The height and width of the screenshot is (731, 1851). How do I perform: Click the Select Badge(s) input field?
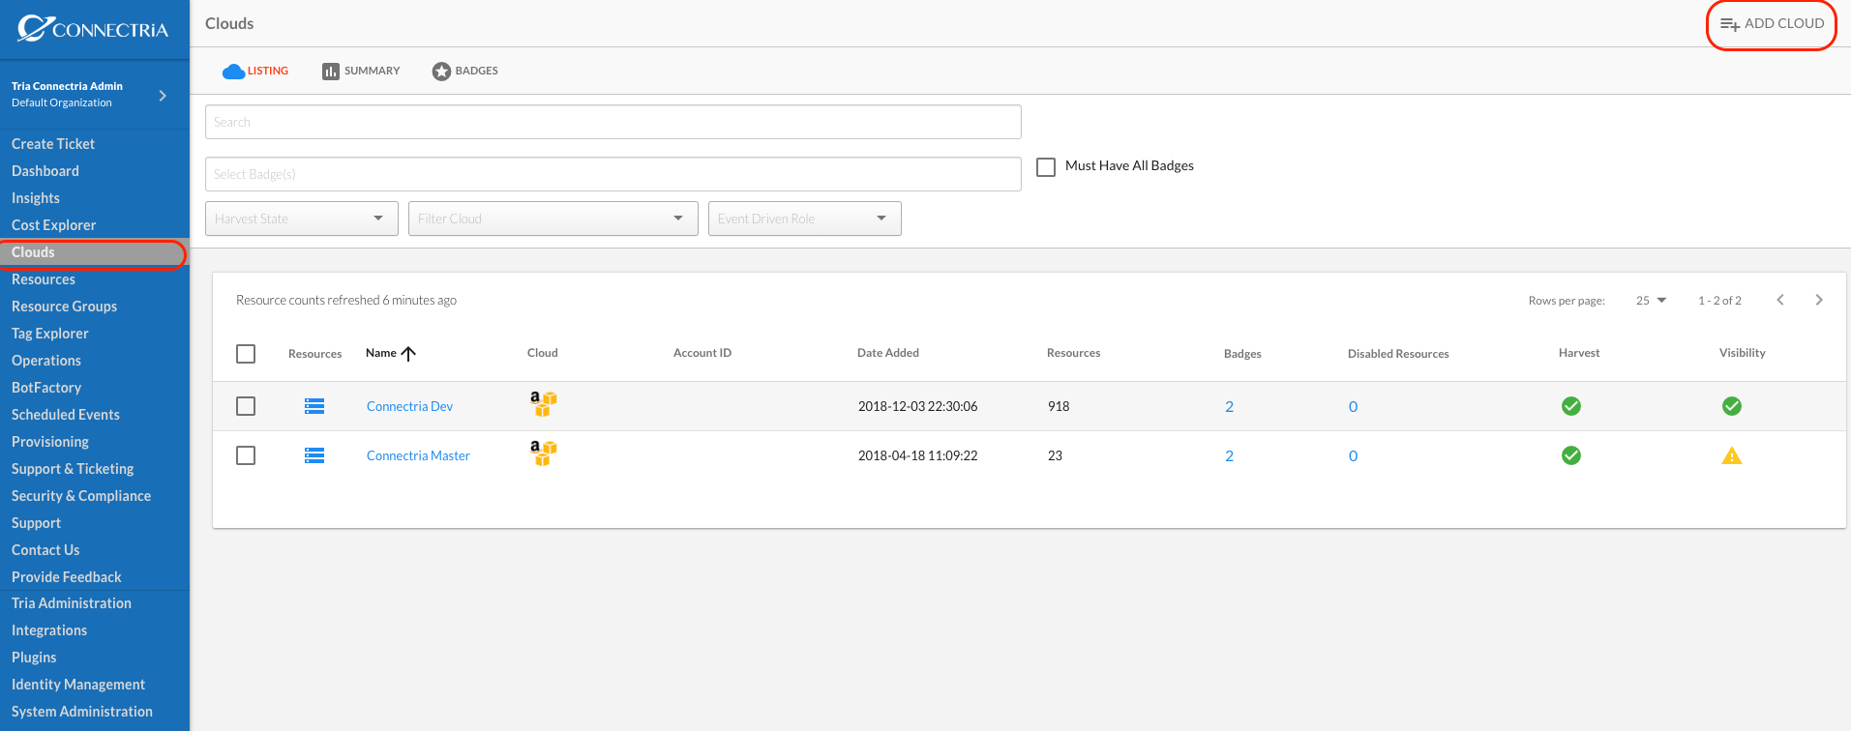coord(613,174)
